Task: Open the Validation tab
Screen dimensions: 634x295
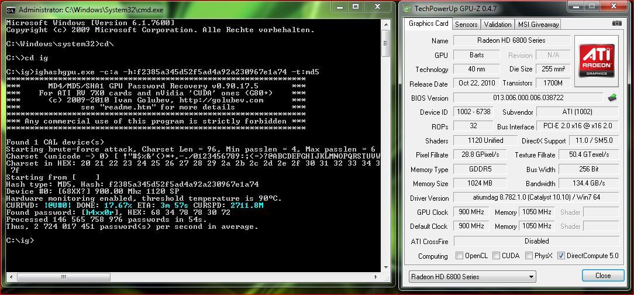Action: point(498,24)
